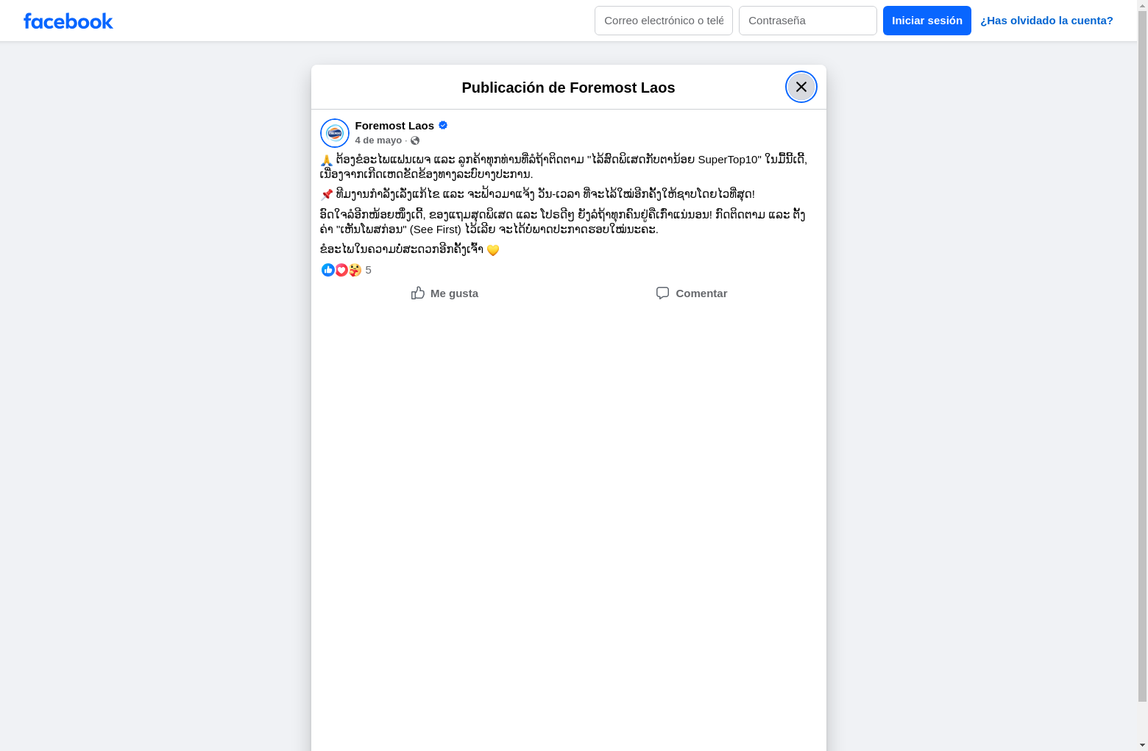Click the "SuperTop10" text in the post
1148x751 pixels.
click(729, 160)
